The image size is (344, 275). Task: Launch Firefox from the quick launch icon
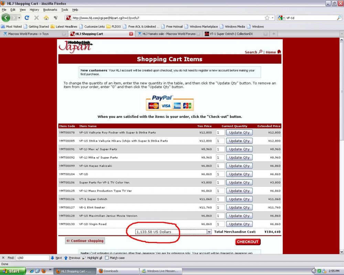point(44,271)
